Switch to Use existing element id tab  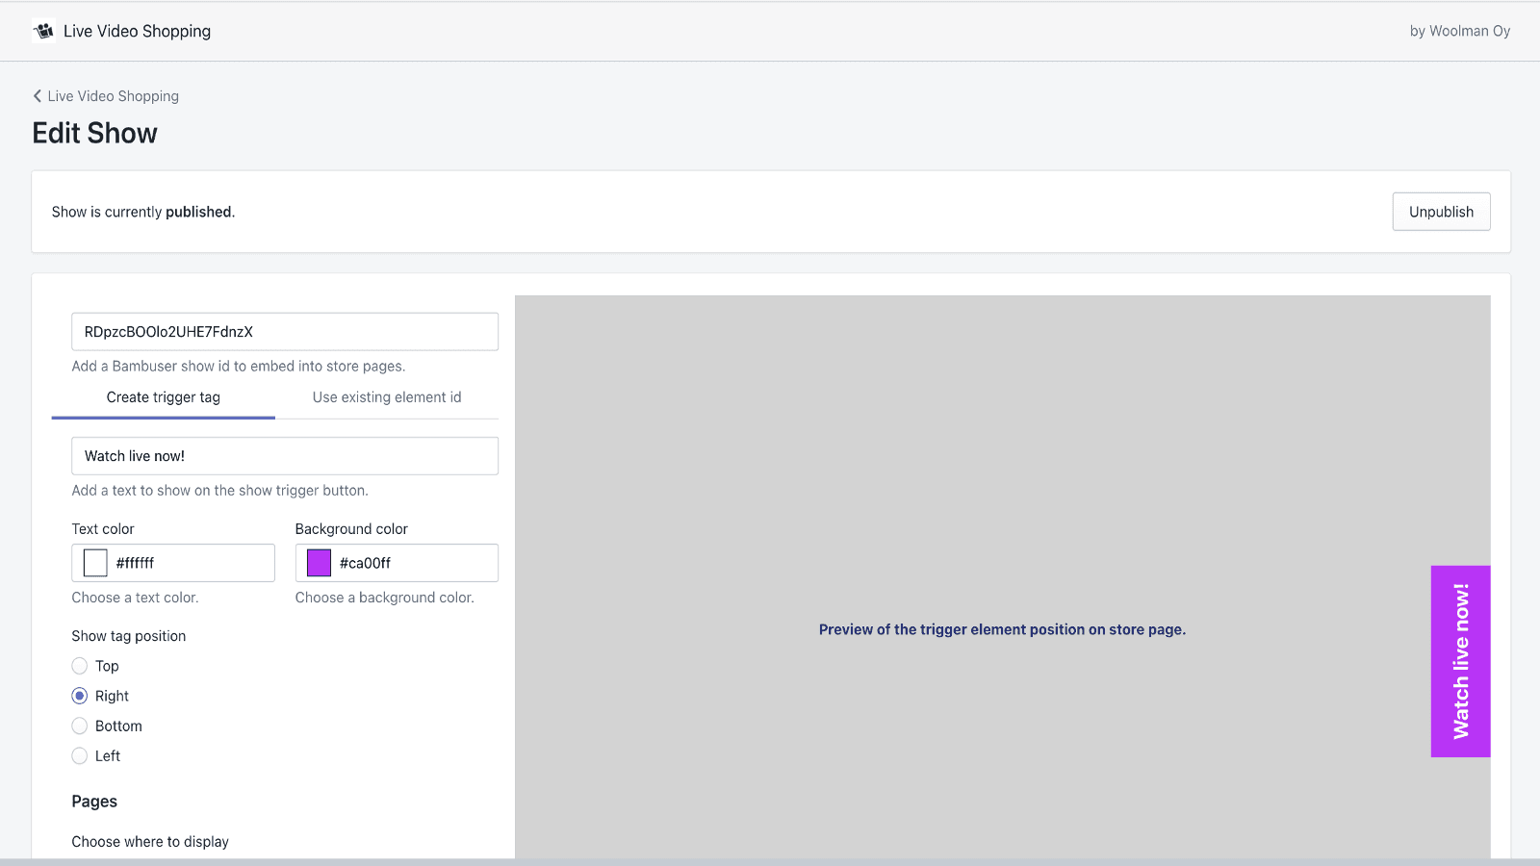[x=387, y=397]
